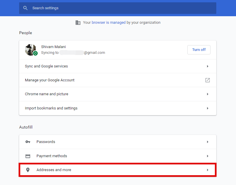Expand Import bookmarks and settings arrow

tap(208, 108)
